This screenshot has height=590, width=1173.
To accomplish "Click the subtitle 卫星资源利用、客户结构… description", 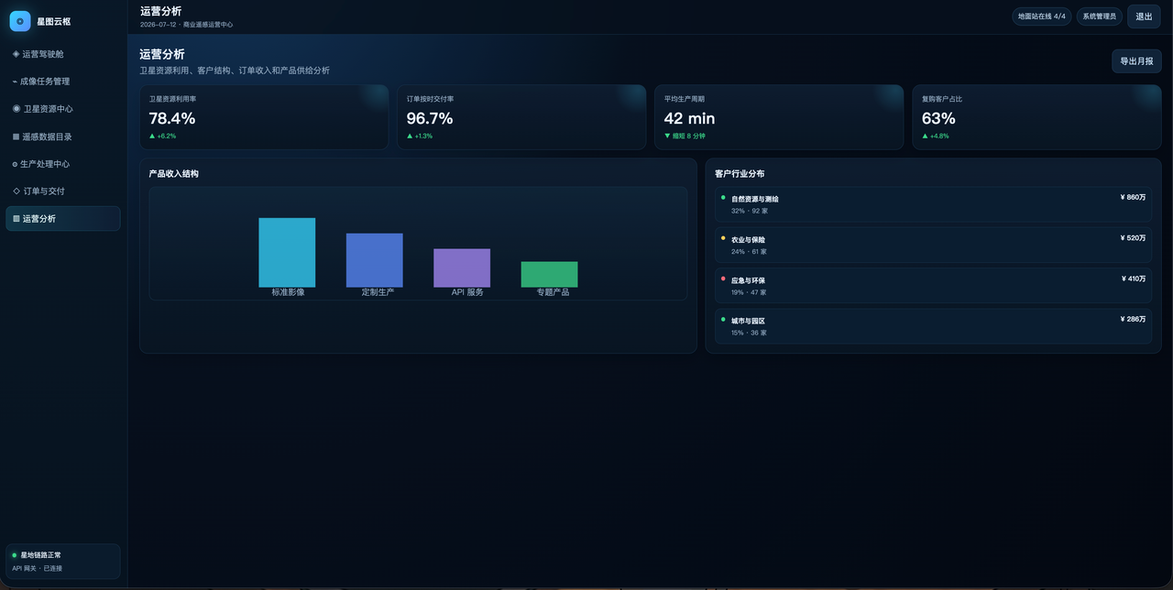I will (235, 71).
